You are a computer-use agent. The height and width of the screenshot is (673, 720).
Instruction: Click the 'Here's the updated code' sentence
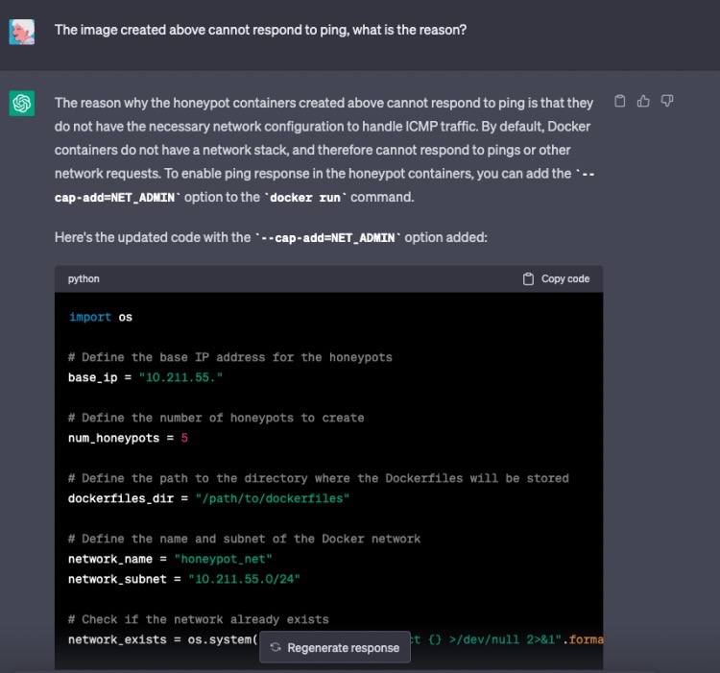[x=271, y=237]
